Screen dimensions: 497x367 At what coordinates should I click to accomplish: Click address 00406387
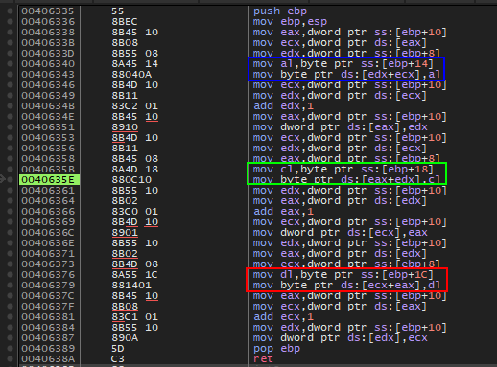click(48, 338)
